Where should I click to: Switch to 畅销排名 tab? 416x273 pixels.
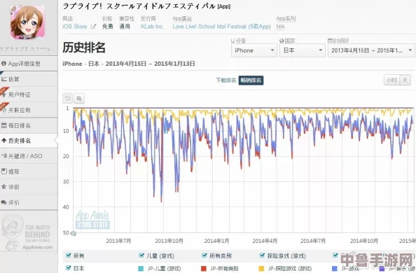point(251,80)
